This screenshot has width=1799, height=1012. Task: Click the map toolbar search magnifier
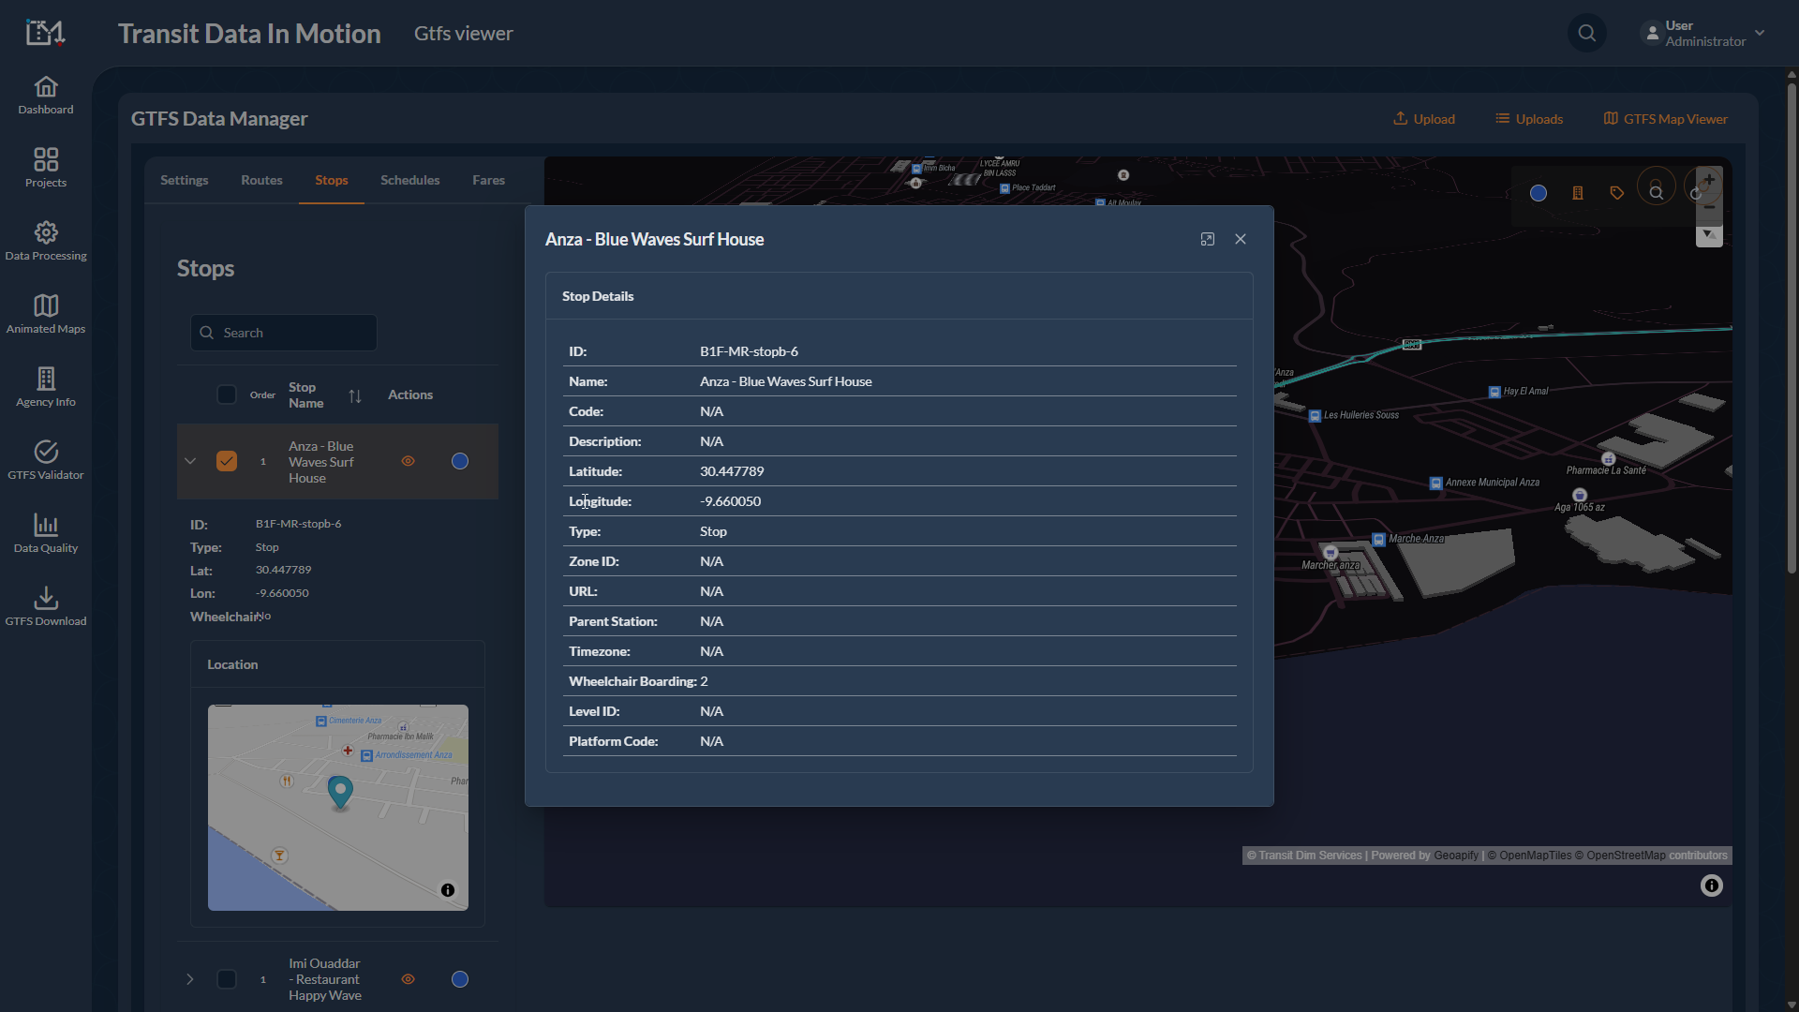(1657, 193)
